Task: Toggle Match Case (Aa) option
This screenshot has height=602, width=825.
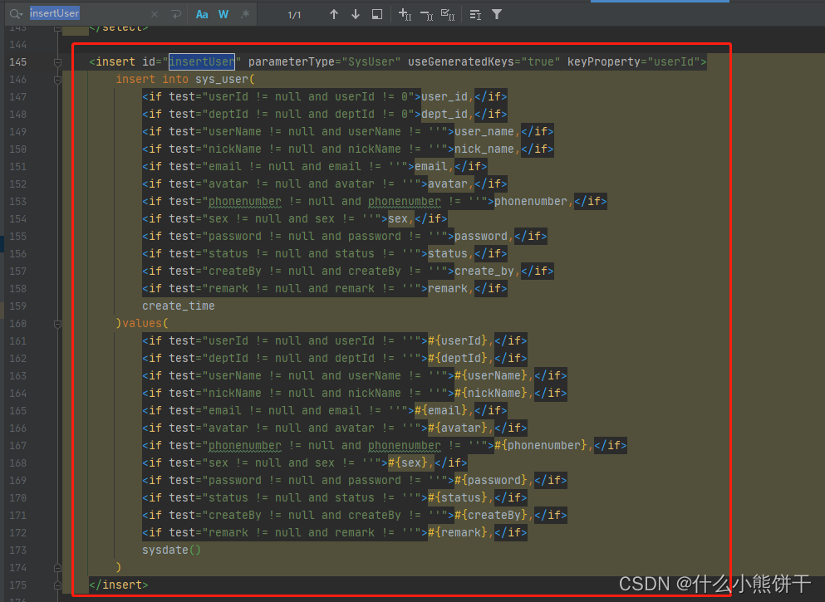Action: (202, 15)
